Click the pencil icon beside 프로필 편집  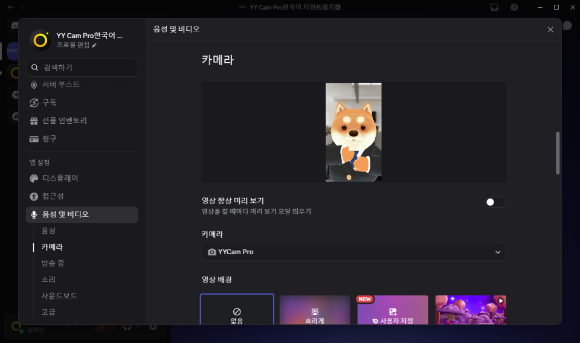point(94,45)
